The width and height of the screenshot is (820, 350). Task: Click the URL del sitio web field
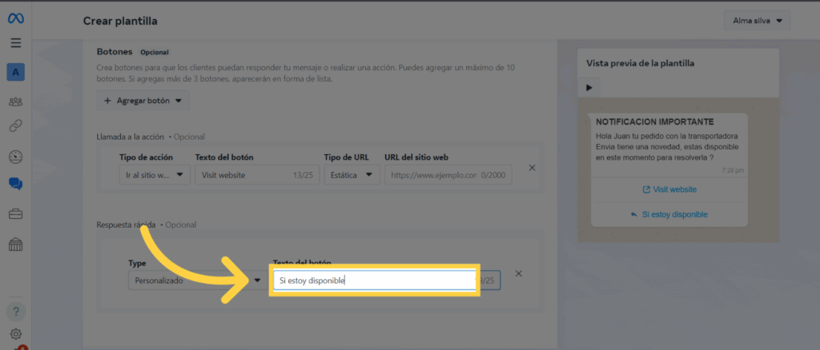447,175
